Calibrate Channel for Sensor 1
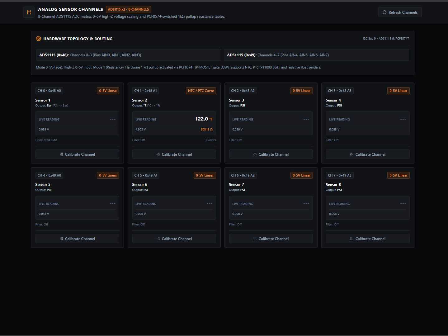Viewport: 448px width, 336px height. [x=77, y=154]
